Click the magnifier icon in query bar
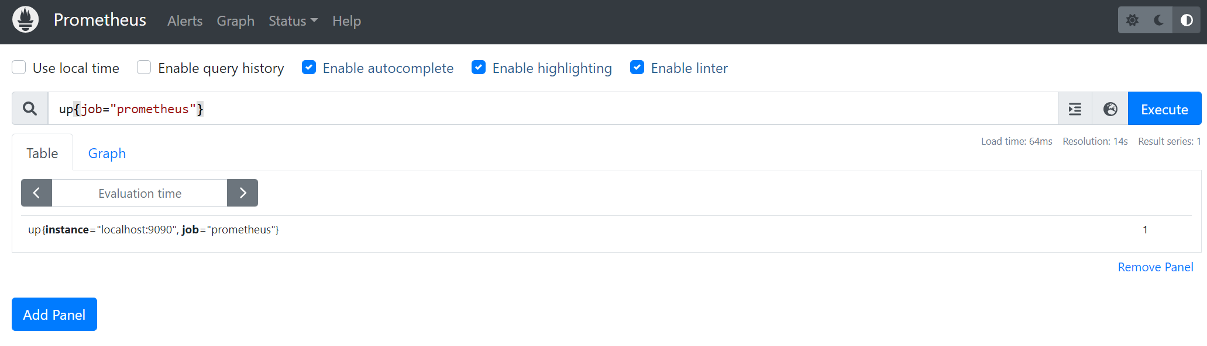Screen dimensions: 1207x346 click(29, 109)
